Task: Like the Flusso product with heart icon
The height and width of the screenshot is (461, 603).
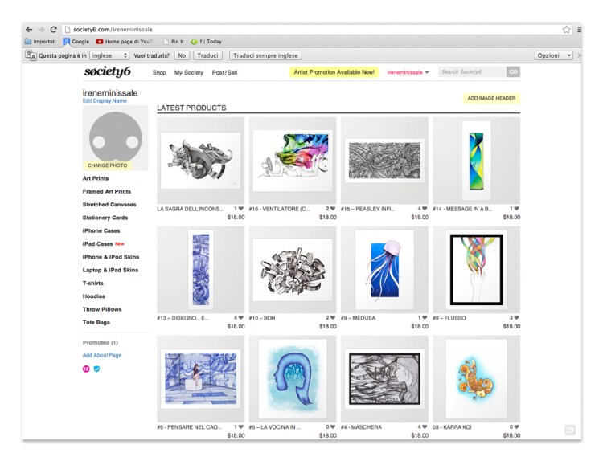Action: [x=516, y=318]
